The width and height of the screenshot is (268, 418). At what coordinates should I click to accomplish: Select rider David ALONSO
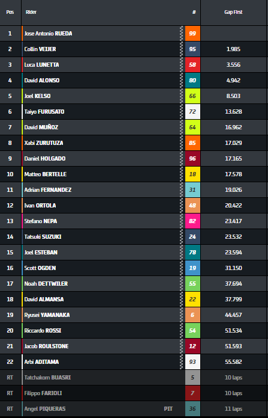tap(42, 80)
